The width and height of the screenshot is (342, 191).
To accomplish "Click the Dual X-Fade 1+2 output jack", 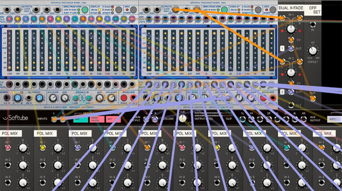I will [x=291, y=105].
